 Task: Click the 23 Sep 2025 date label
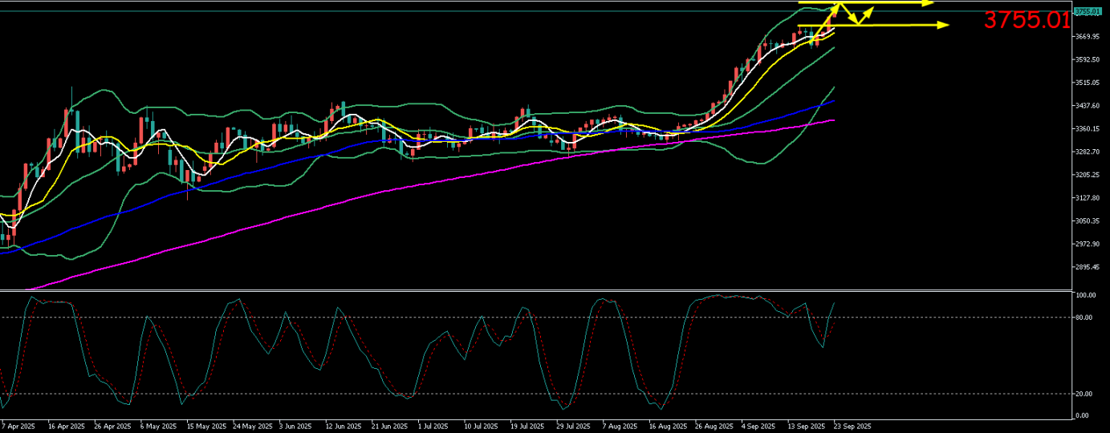click(x=852, y=426)
